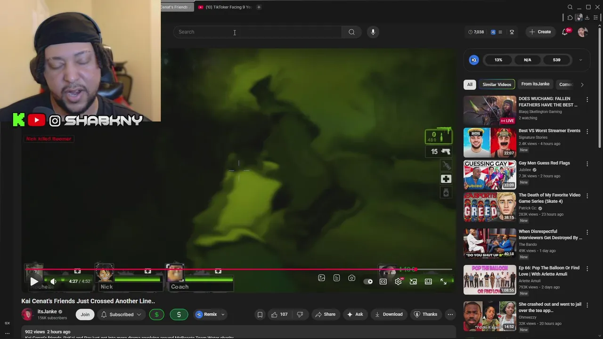Open browser easy setup sliders icon
This screenshot has width=603, height=339.
pos(595,18)
